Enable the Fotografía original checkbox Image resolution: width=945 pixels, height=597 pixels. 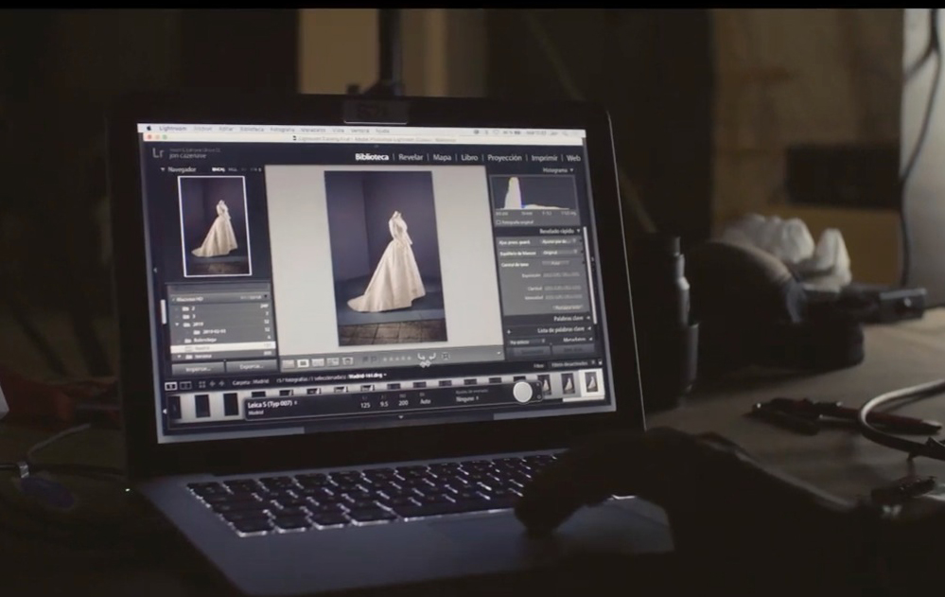(499, 223)
